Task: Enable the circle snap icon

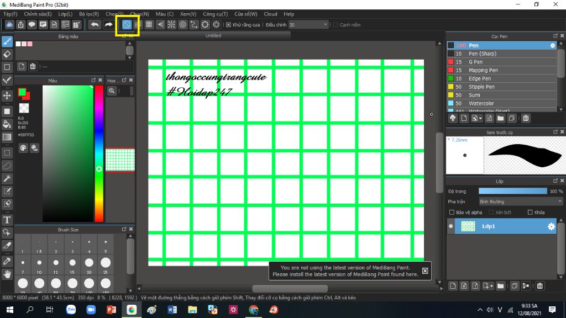Action: coord(182,24)
